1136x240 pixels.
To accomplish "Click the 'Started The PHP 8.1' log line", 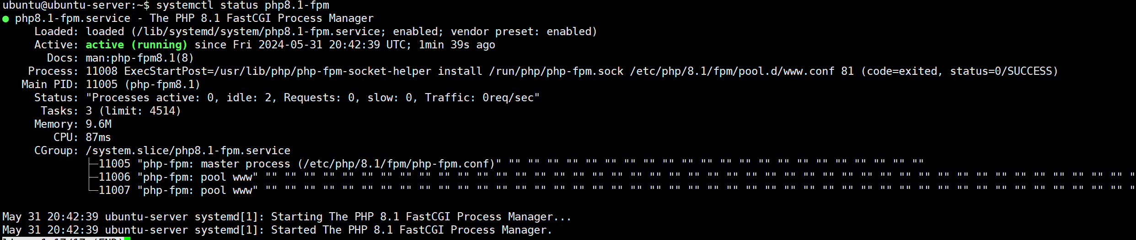I will (277, 230).
